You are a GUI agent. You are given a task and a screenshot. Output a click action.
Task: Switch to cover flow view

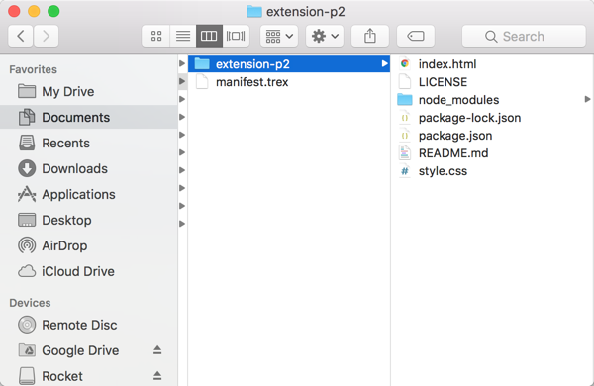pos(236,36)
